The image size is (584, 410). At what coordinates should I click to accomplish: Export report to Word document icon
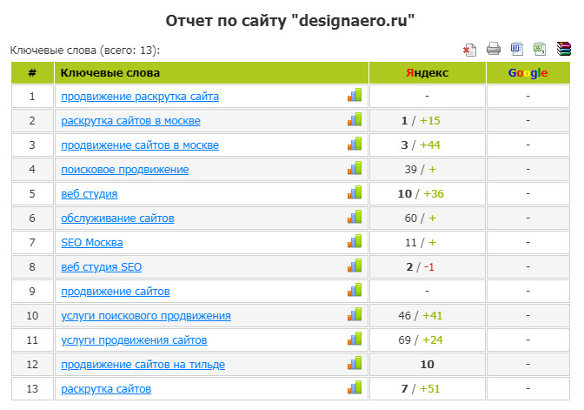(517, 49)
